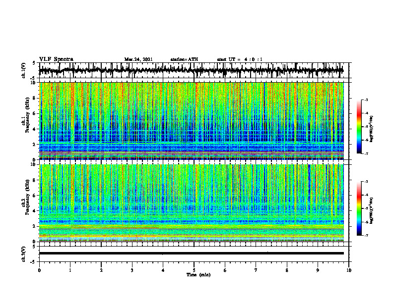Click the ch.2 spectrogram color scale bar

tap(359, 208)
